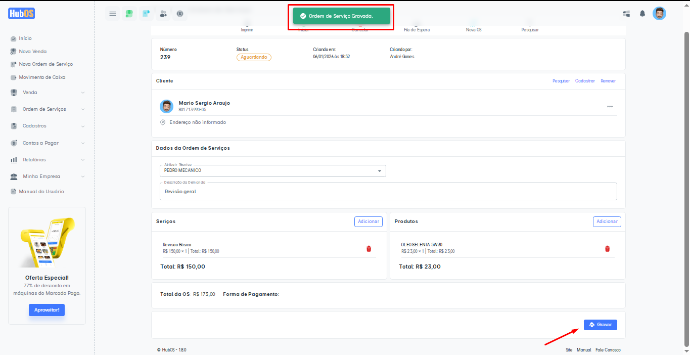Open the notifications bell
Screen dimensions: 690x355
(x=642, y=14)
